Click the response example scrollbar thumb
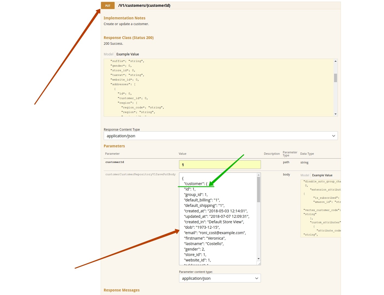Screen dimensions: 384x295 [335, 78]
